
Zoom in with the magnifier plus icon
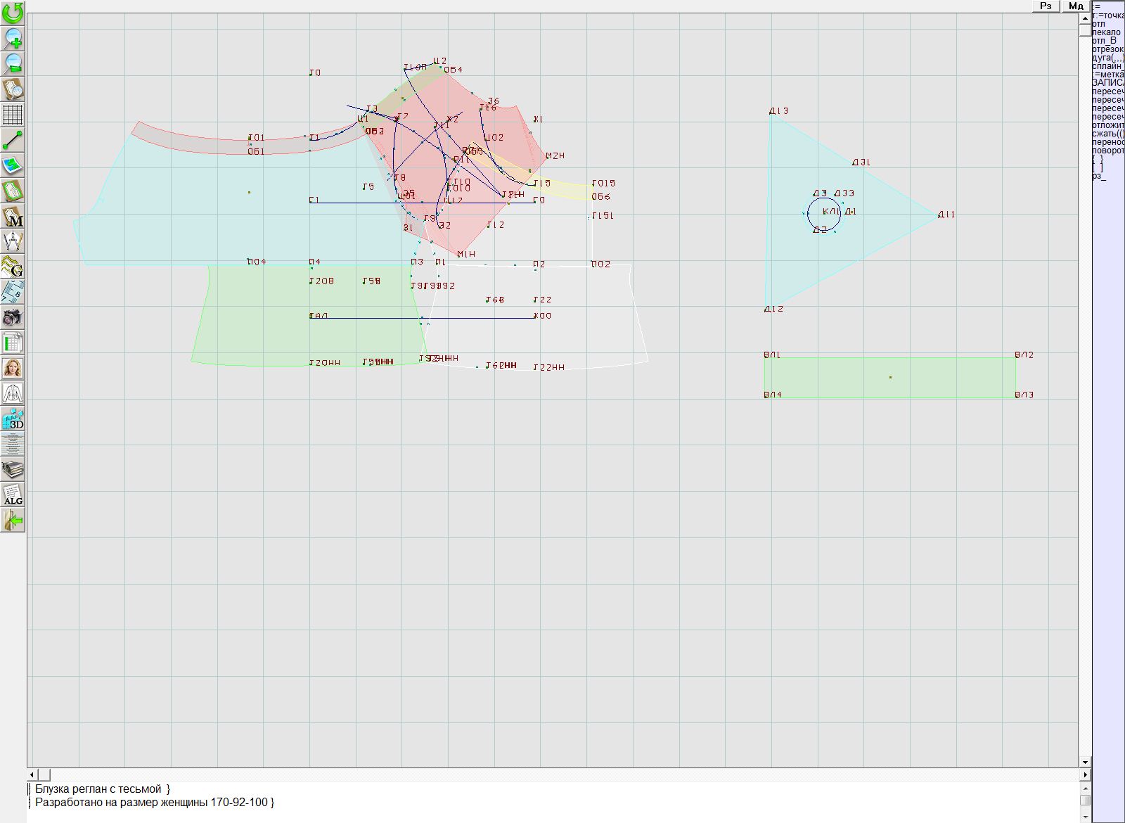(13, 38)
